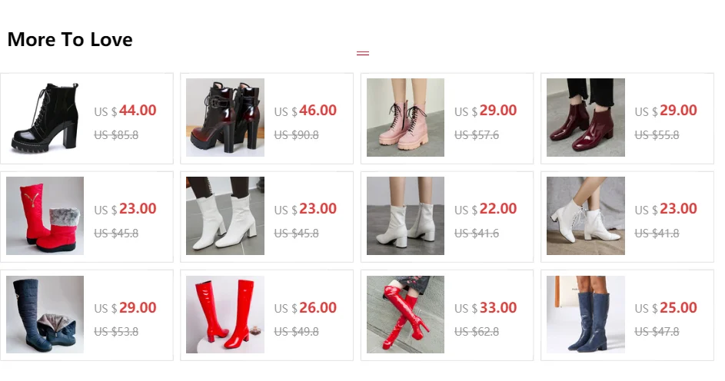
Task: Open the red patent knee-high boots
Action: [225, 314]
